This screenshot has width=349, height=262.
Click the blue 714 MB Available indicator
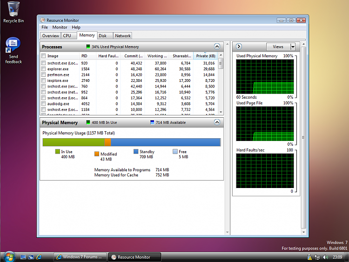click(152, 122)
